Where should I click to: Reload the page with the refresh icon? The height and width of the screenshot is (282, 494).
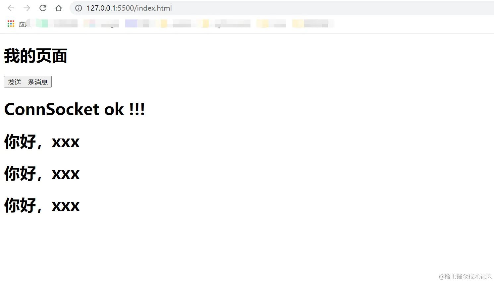pyautogui.click(x=43, y=8)
